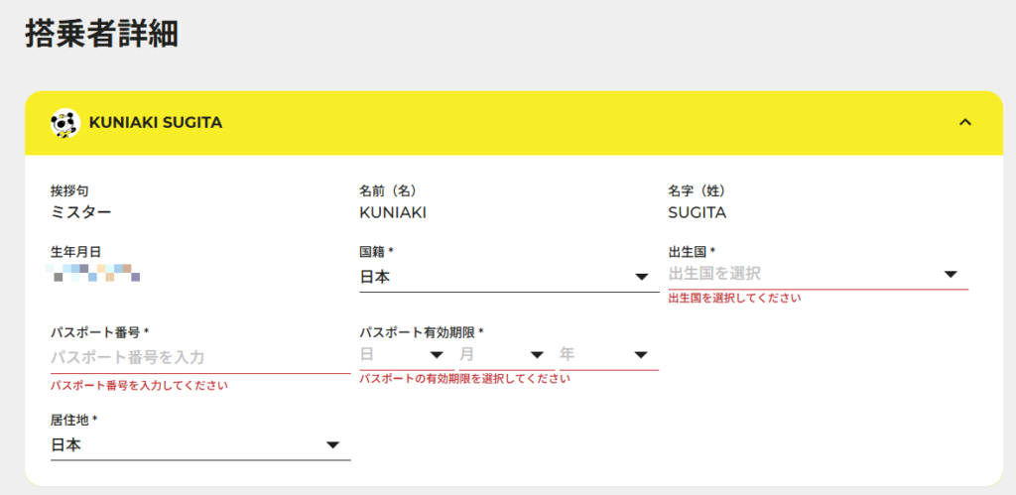1016x495 pixels.
Task: Open the passport expiry 年 dropdown
Action: tap(607, 354)
